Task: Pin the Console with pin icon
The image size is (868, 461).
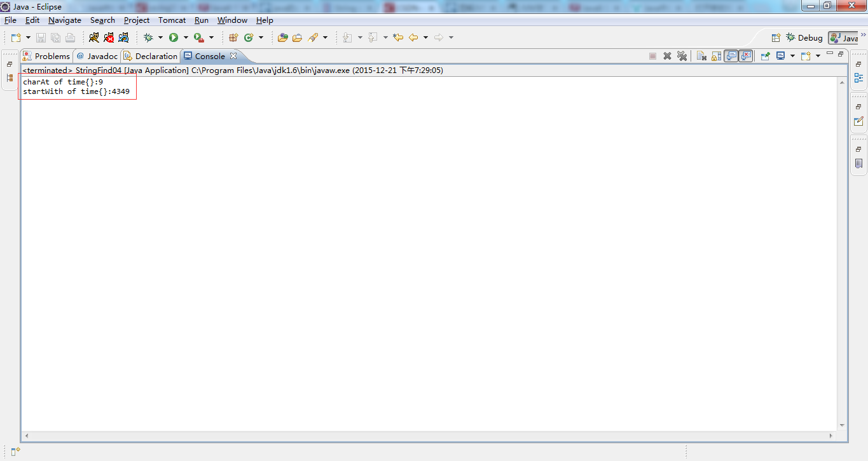Action: pyautogui.click(x=766, y=56)
